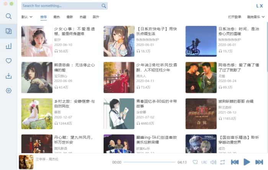This screenshot has height=170, width=268.
Task: Click the now playing song title
Action: coord(47,159)
